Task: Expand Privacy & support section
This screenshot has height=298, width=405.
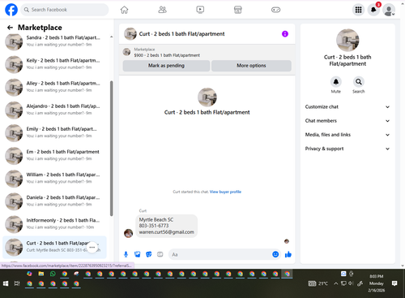Action: click(347, 149)
